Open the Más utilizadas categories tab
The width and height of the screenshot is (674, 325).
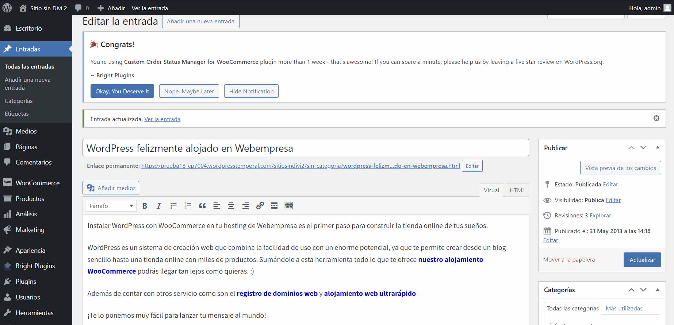coord(624,309)
